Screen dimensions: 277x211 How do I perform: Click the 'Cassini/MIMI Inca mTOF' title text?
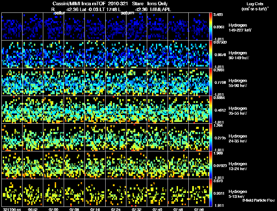[x=79, y=4]
